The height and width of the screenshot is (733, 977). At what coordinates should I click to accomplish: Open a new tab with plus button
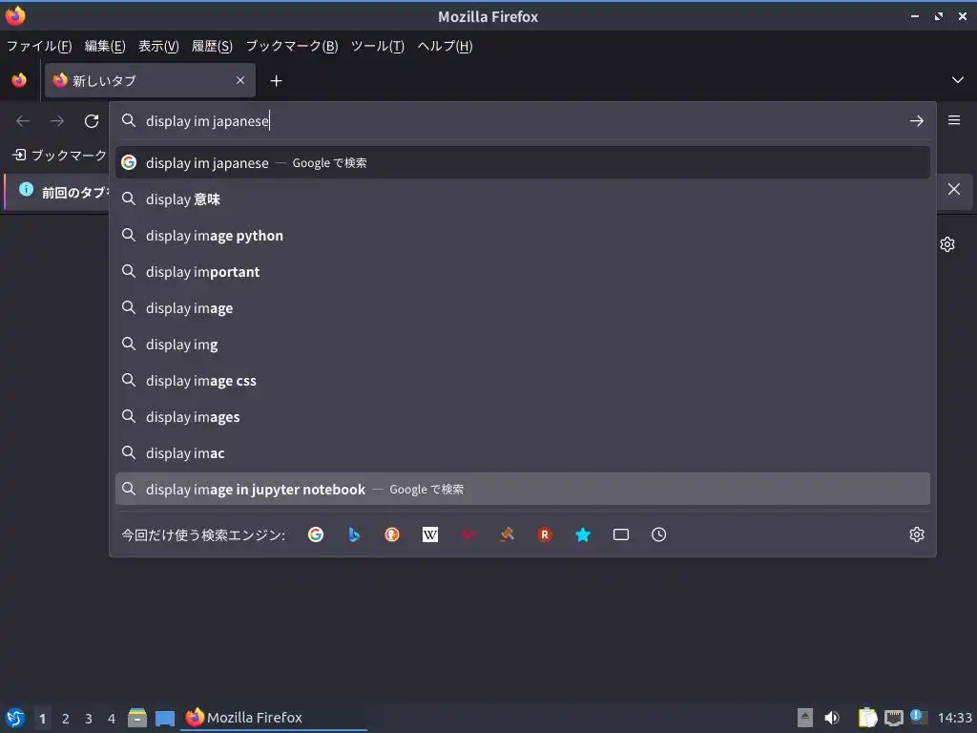[x=276, y=81]
